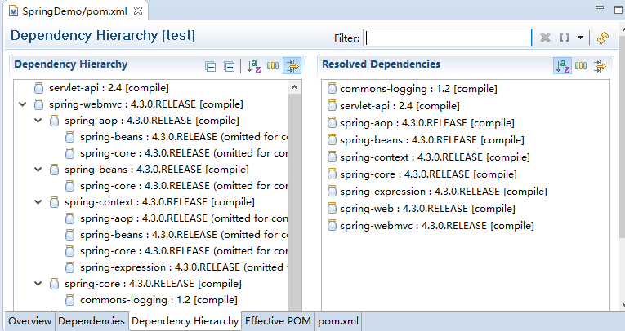Click the Maven icon on pom.xml tab

click(14, 11)
